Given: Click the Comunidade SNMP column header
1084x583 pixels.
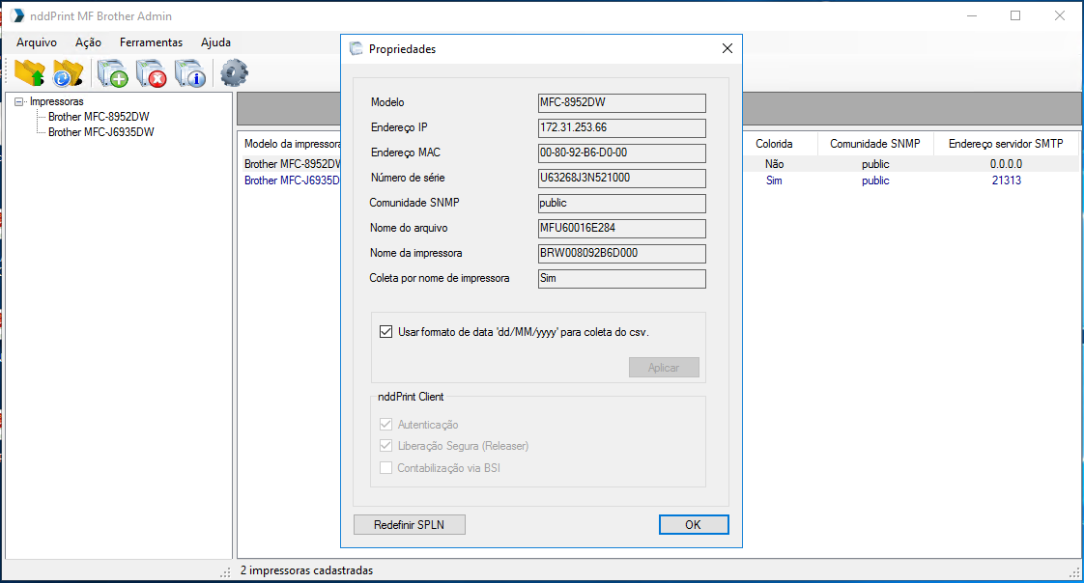Looking at the screenshot, I should coord(875,144).
